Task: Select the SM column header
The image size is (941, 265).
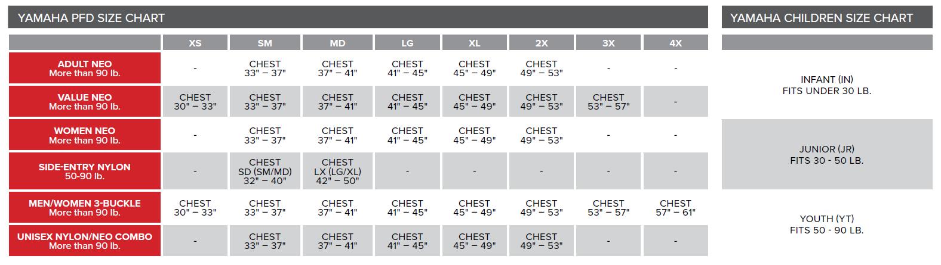Action: tap(265, 43)
